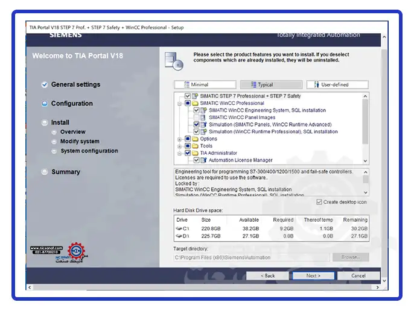Toggle Create desktop icon checkbox
The height and width of the screenshot is (311, 414).
[319, 202]
